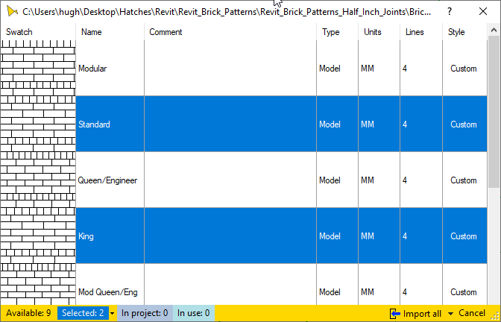This screenshot has width=501, height=322.
Task: Close the hatch import dialog
Action: click(x=483, y=12)
